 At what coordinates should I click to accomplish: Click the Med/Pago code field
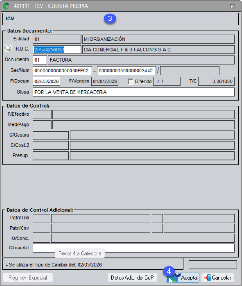point(42,125)
